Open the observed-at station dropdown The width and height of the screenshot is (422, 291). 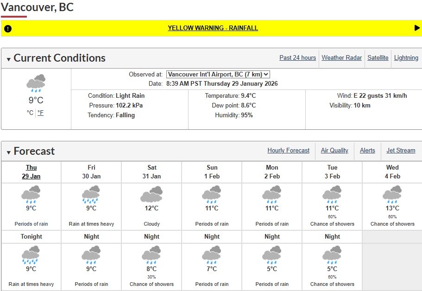[x=218, y=74]
